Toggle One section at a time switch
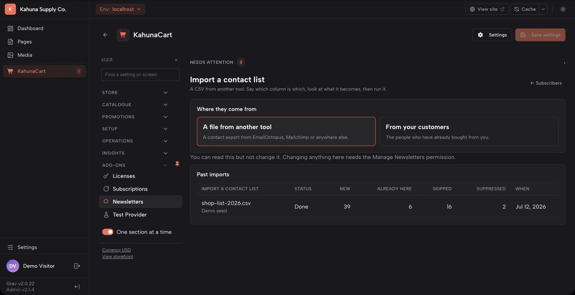 [x=108, y=232]
